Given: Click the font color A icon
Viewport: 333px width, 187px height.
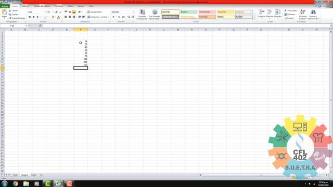Looking at the screenshot, I should click(58, 17).
